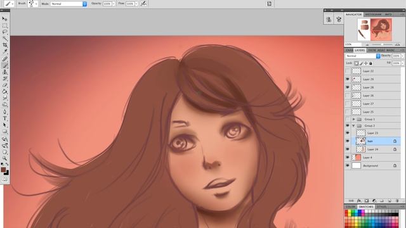Open layer Opacity arrow in Layers panel
Image resolution: width=406 pixels, height=228 pixels.
pyautogui.click(x=402, y=56)
